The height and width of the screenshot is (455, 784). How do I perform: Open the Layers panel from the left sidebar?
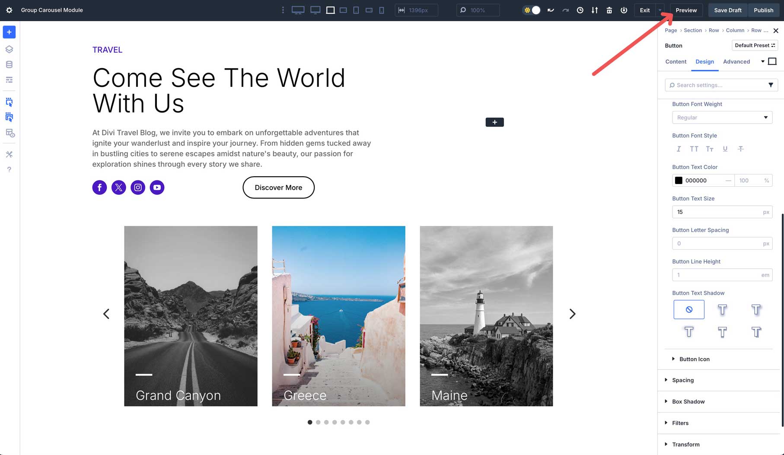point(9,49)
